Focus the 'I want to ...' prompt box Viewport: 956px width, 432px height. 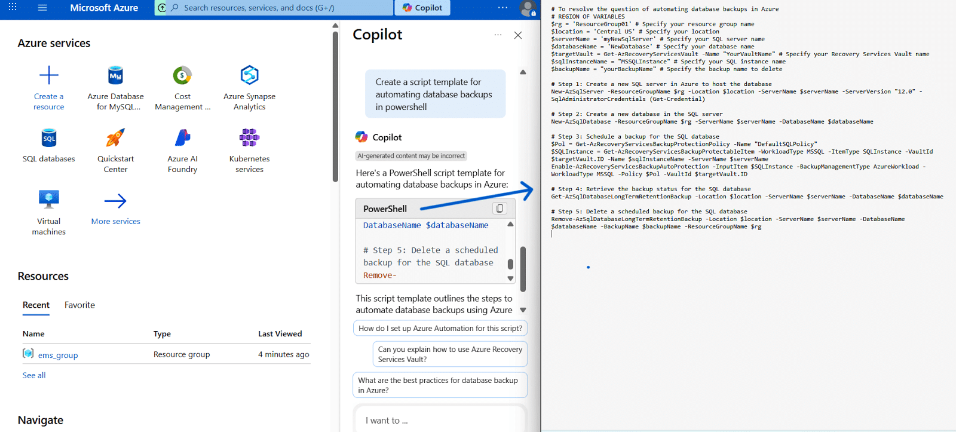[x=440, y=420]
